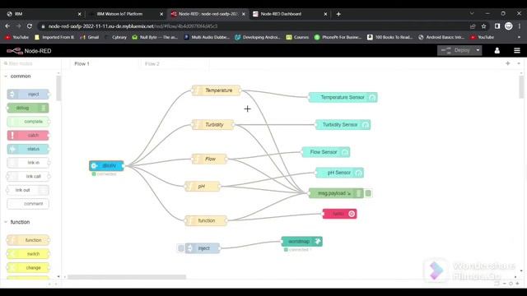
Task: Select the function node in the palette
Action: [x=28, y=240]
